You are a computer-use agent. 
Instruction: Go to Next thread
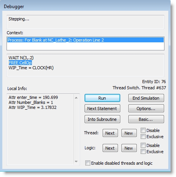[x=110, y=133]
